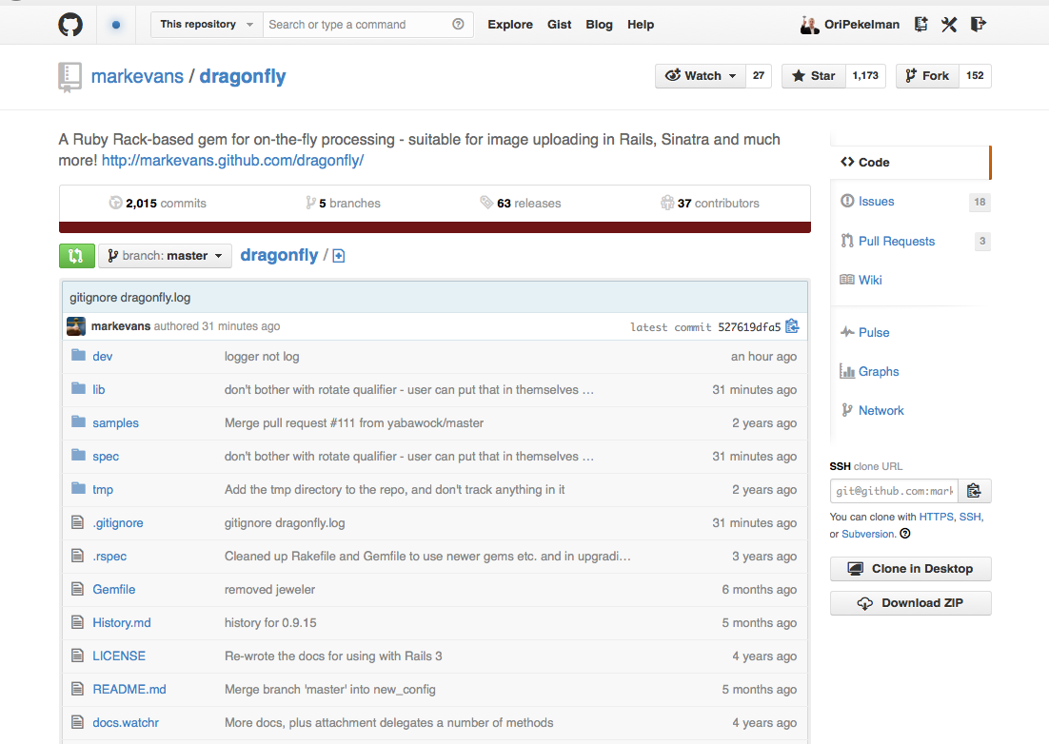Open the markevans.github.com/dragonfly homepage link
The width and height of the screenshot is (1049, 744).
[x=233, y=161]
